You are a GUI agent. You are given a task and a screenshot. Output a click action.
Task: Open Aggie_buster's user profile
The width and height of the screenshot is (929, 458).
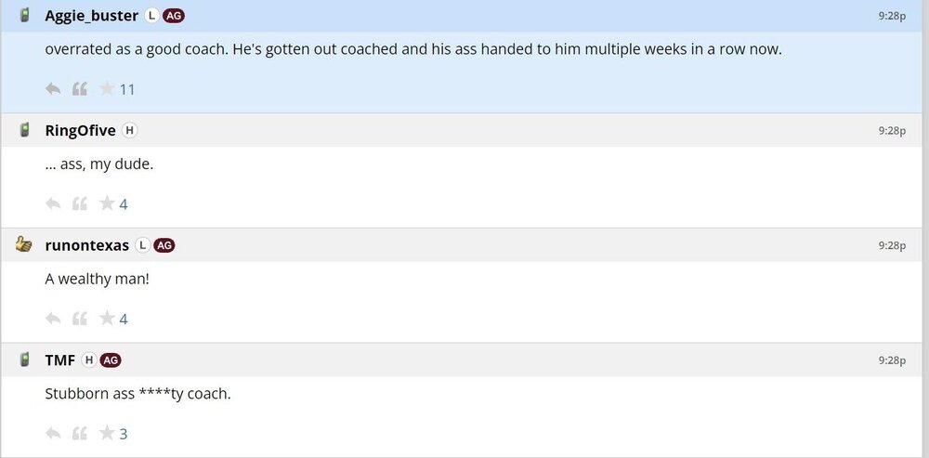[x=91, y=16]
